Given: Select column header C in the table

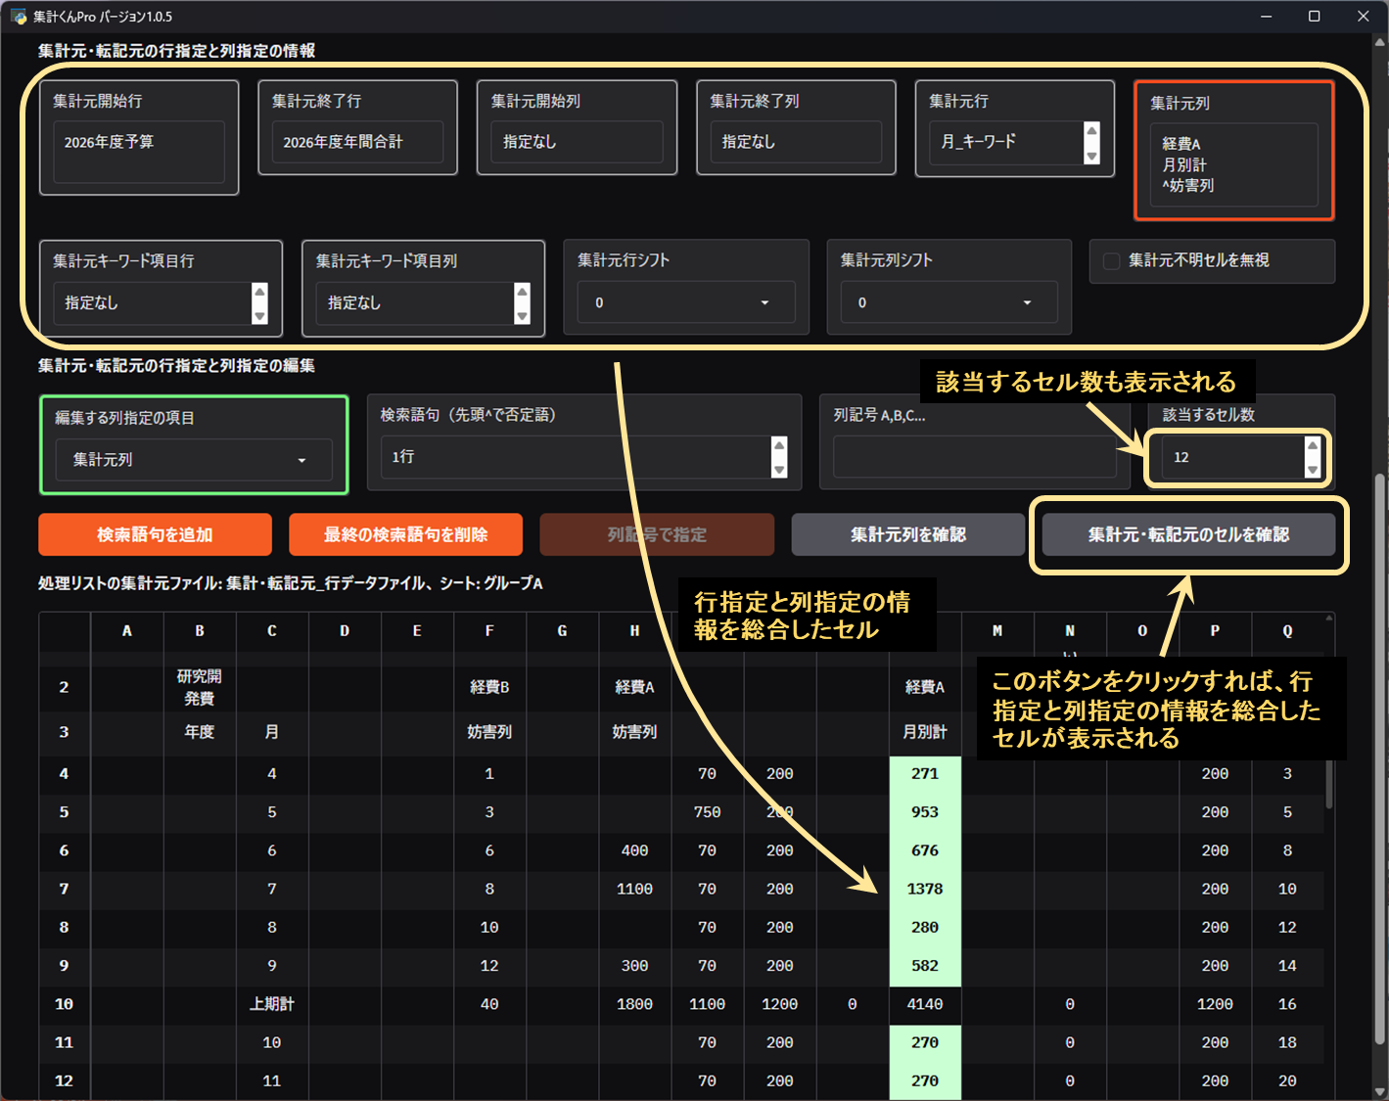Looking at the screenshot, I should (x=272, y=631).
